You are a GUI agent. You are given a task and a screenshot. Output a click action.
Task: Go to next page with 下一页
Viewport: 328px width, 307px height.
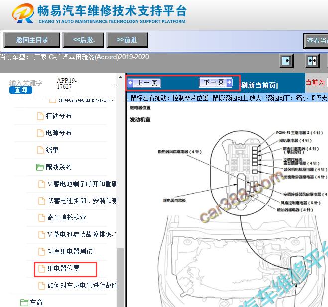[216, 82]
